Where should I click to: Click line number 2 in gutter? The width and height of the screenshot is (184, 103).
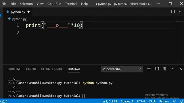pyautogui.click(x=18, y=33)
